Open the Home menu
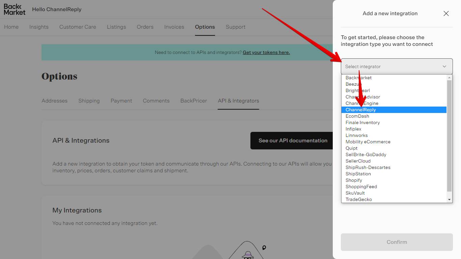Viewport: 461px width, 259px height. click(11, 27)
